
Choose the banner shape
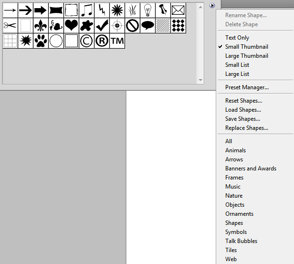point(56,11)
